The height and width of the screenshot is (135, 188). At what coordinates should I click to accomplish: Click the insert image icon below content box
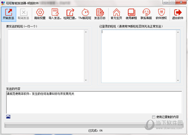pos(8,116)
